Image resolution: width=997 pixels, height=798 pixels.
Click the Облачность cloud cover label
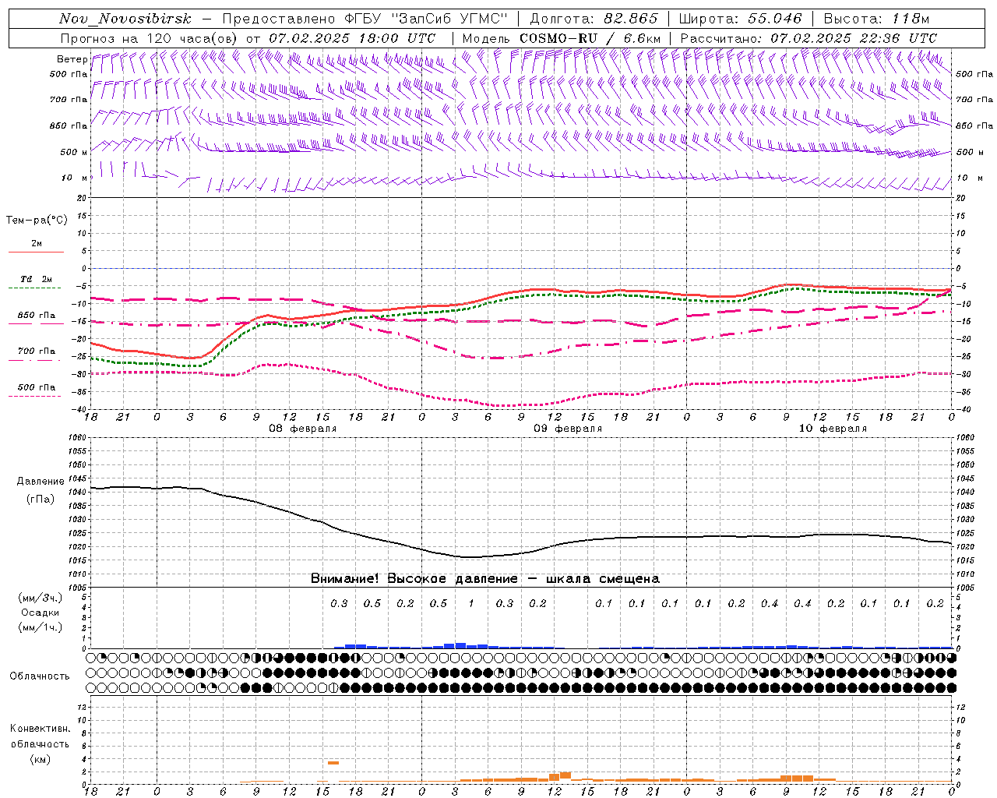(40, 676)
